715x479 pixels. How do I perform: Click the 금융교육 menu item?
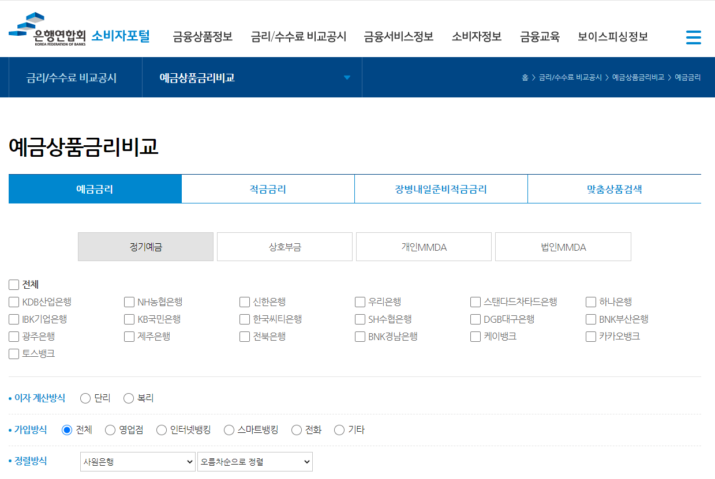point(540,36)
